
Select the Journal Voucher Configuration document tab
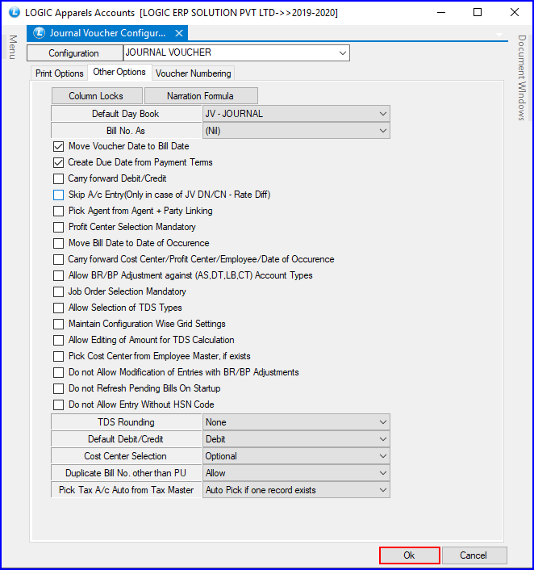[107, 33]
